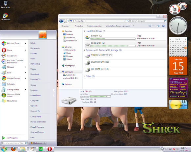
Task: Open Connect To in Start menu
Action: click(x=35, y=111)
